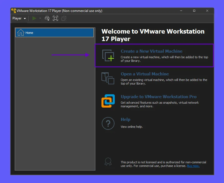Open the Player menu dropdown
The height and width of the screenshot is (183, 224).
[19, 18]
